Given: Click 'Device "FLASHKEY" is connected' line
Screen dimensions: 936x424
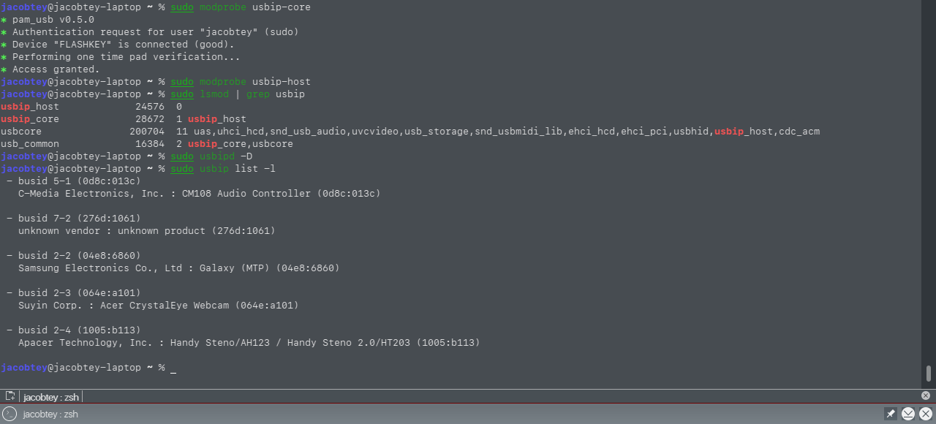Looking at the screenshot, I should click(118, 45).
